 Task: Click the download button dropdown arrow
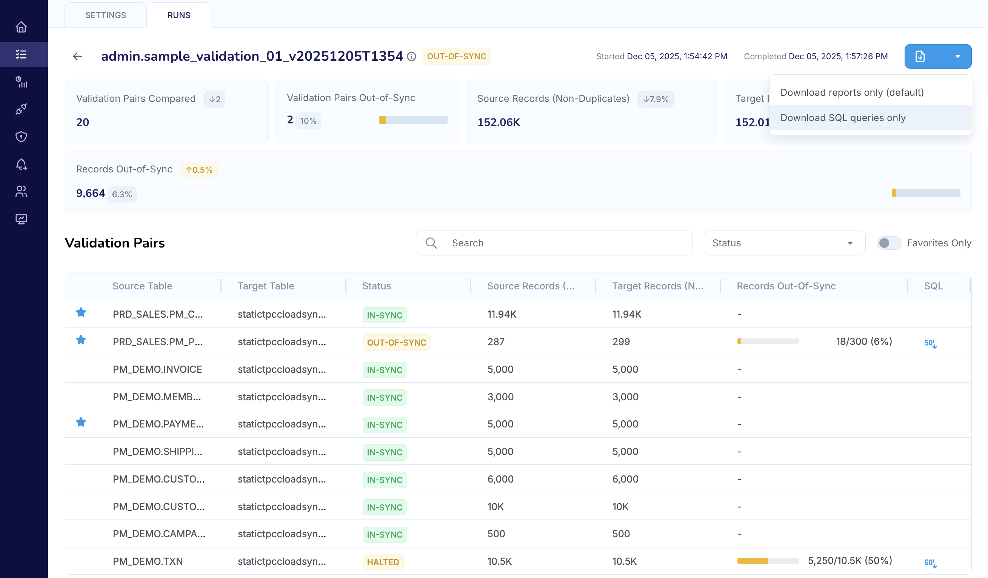tap(957, 57)
